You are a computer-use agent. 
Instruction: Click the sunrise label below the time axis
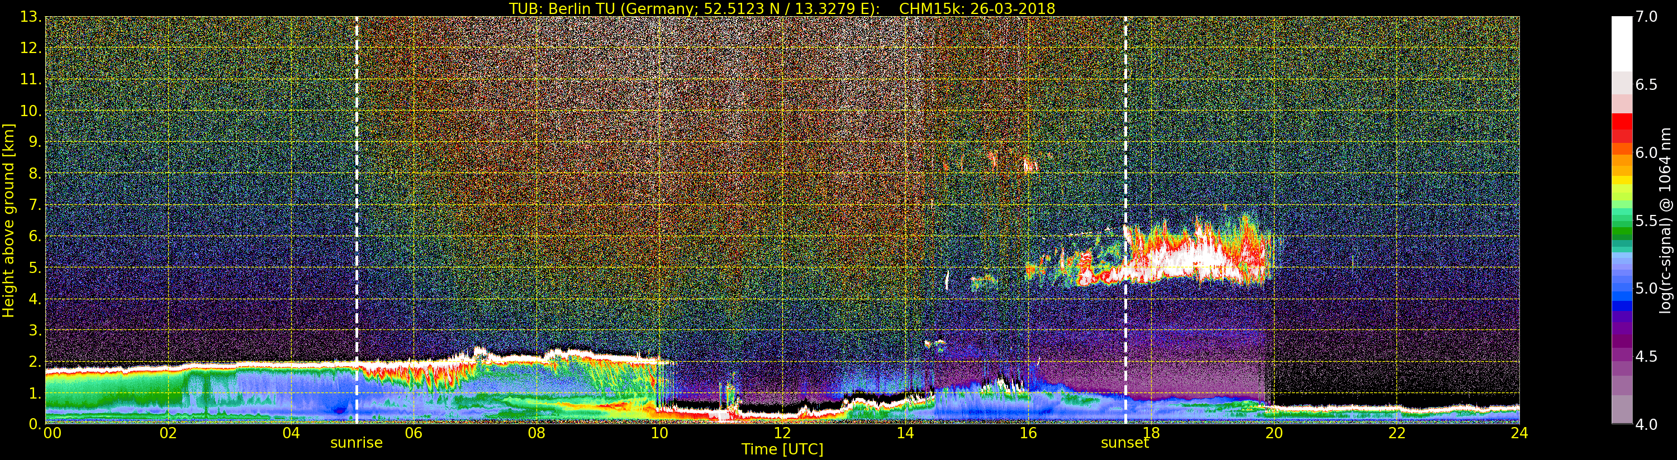click(356, 443)
